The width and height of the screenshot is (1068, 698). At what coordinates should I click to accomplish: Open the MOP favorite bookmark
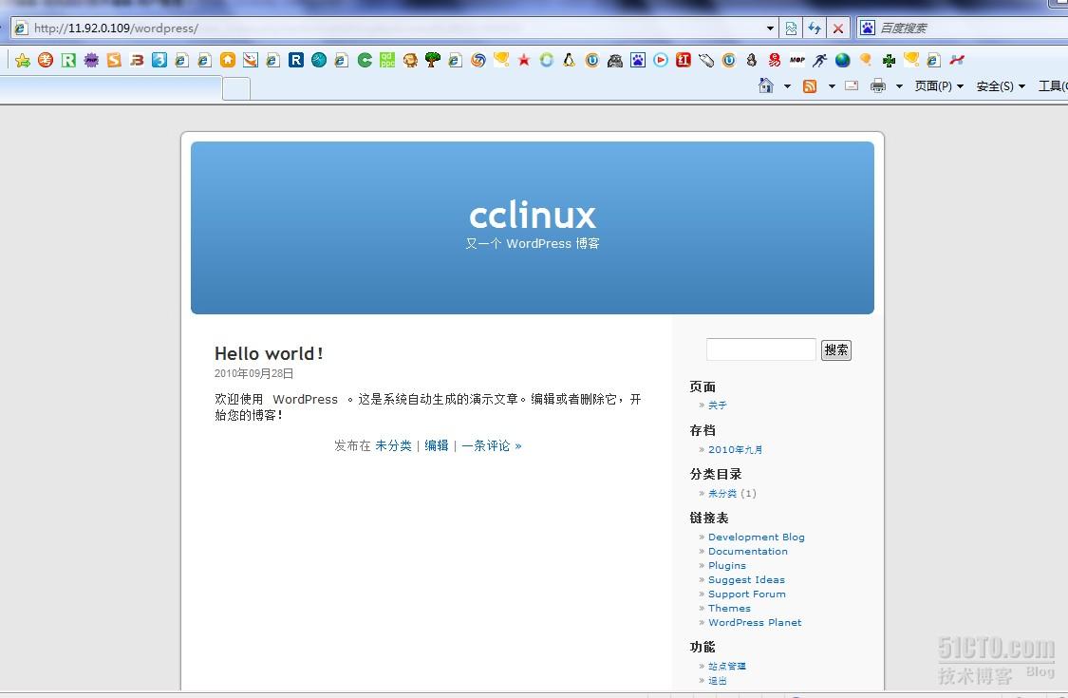pos(796,60)
